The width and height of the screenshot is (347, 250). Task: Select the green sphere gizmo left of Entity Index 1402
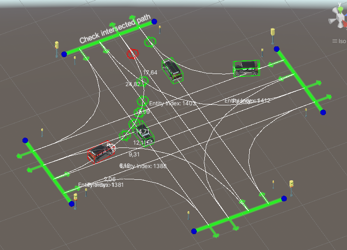(142, 101)
